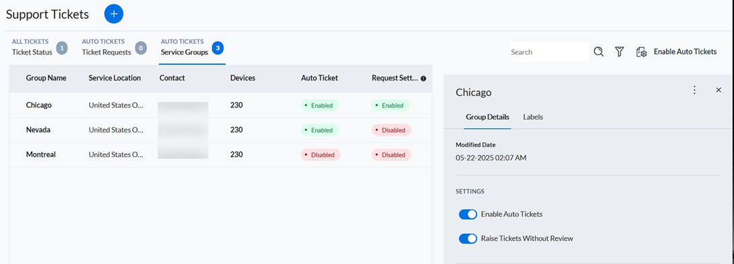Click the Enable Auto Tickets text button
This screenshot has height=264, width=734.
pyautogui.click(x=686, y=52)
